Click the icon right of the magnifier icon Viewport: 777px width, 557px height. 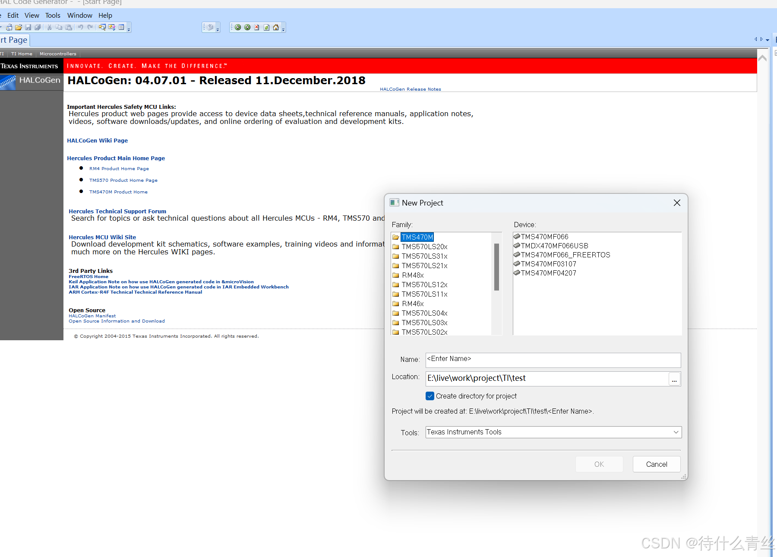click(x=112, y=27)
